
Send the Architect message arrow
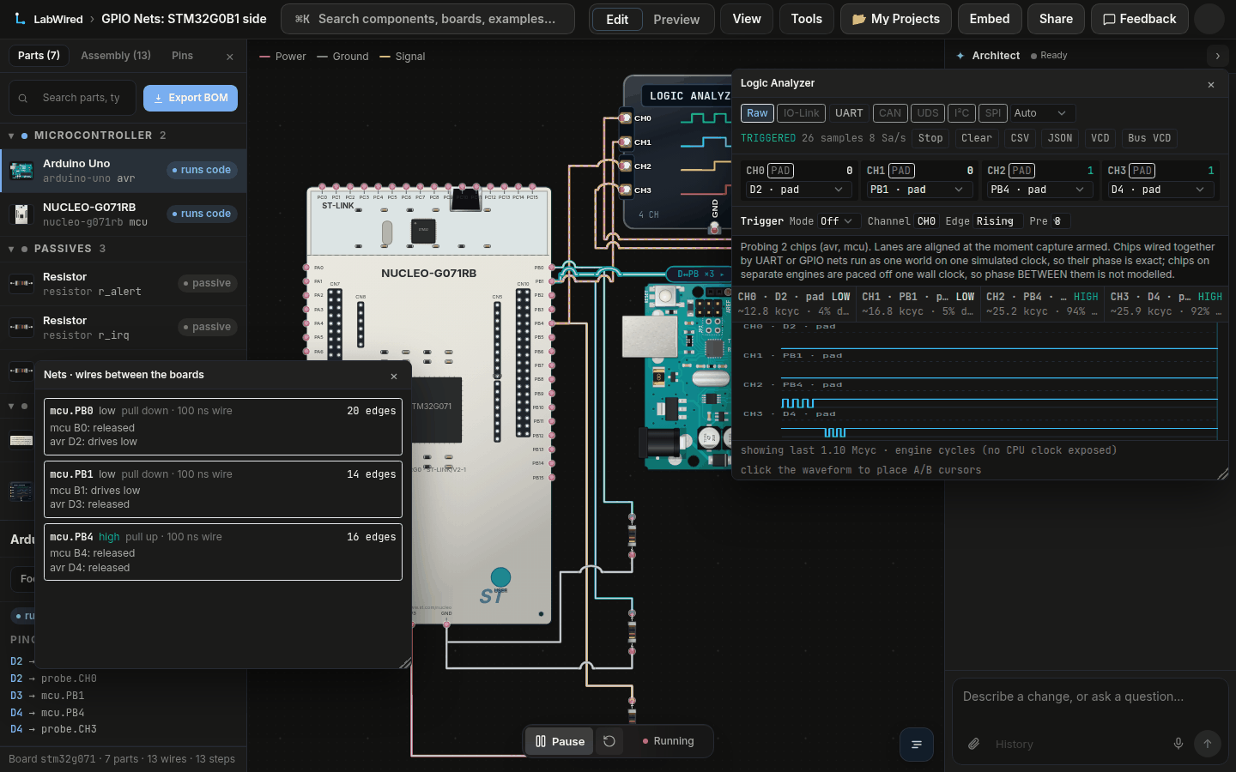[x=1207, y=744]
